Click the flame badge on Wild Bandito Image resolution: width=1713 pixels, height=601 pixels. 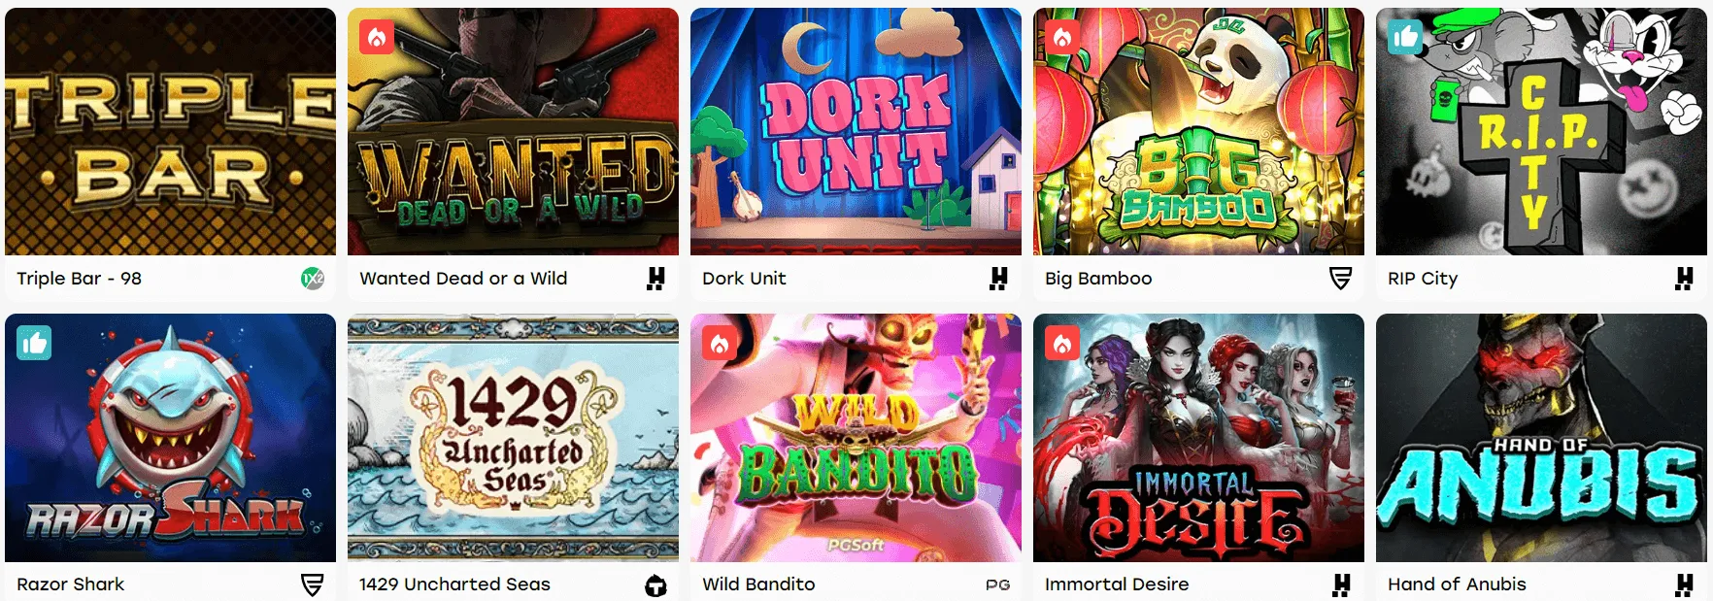point(720,343)
